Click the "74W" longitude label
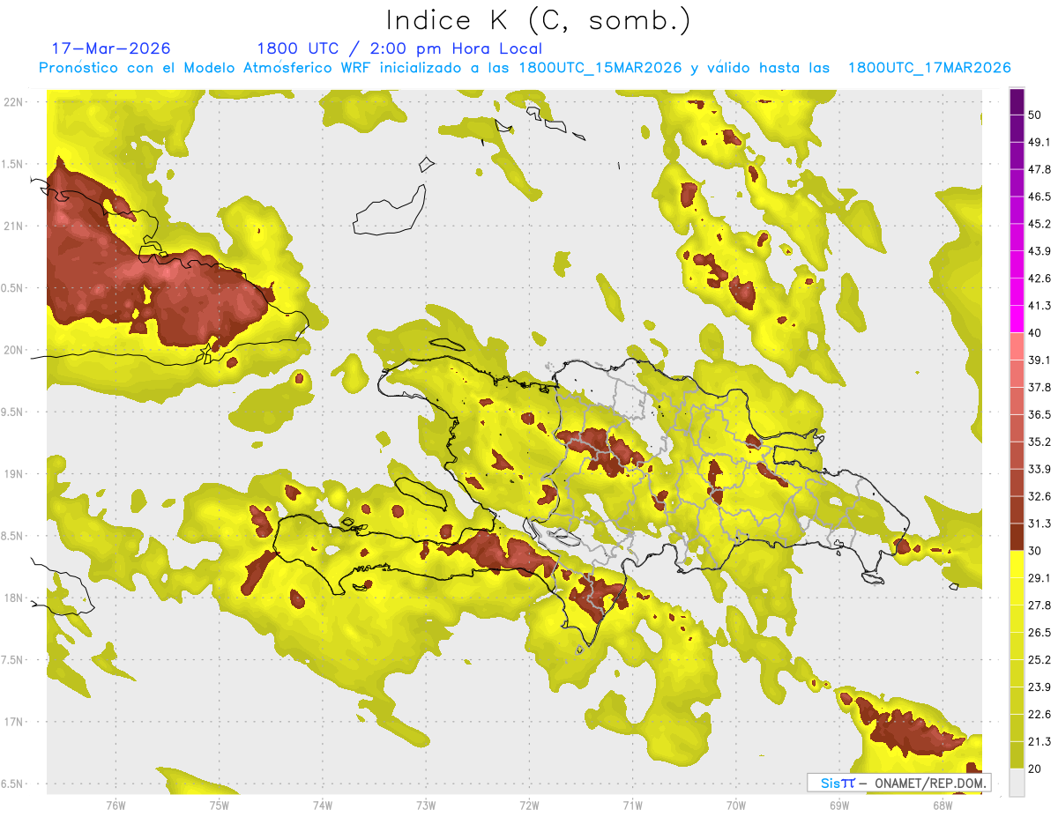The image size is (1058, 817). coord(322,805)
